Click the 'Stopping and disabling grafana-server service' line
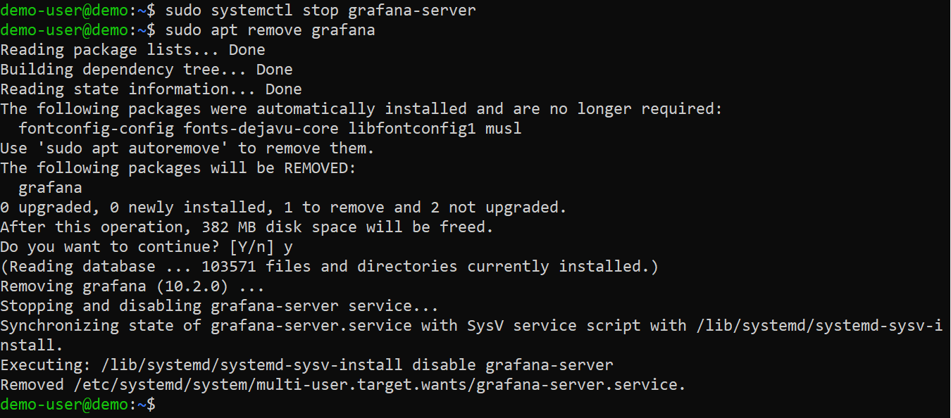This screenshot has height=418, width=951. (x=219, y=306)
